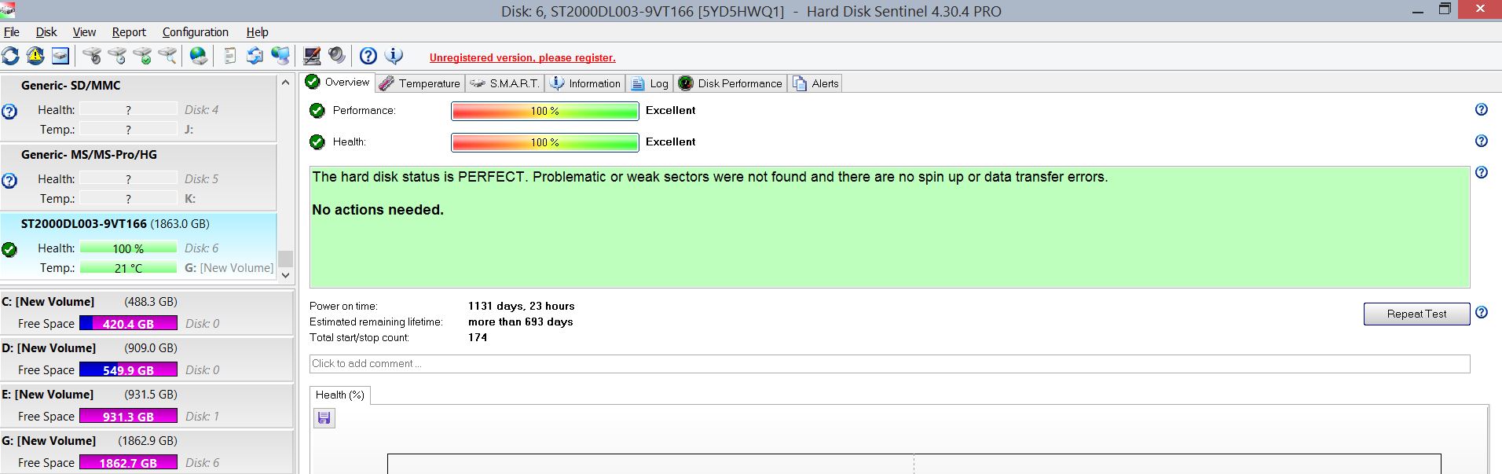Select the C: [New Volume] partition

147,312
